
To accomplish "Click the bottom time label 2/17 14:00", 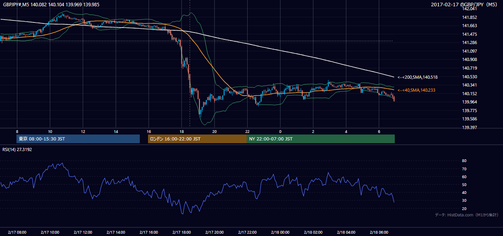I will (116, 232).
